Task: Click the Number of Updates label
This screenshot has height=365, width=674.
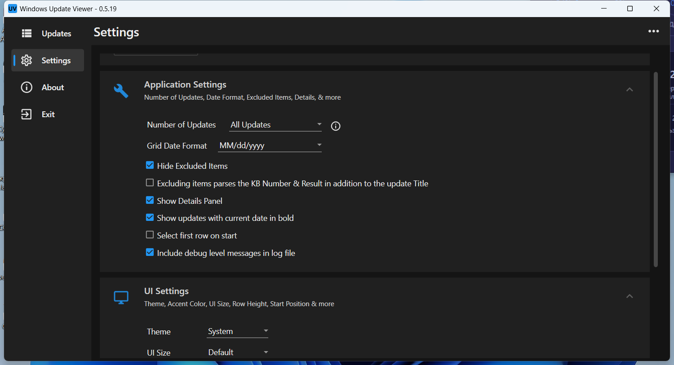Action: (181, 125)
